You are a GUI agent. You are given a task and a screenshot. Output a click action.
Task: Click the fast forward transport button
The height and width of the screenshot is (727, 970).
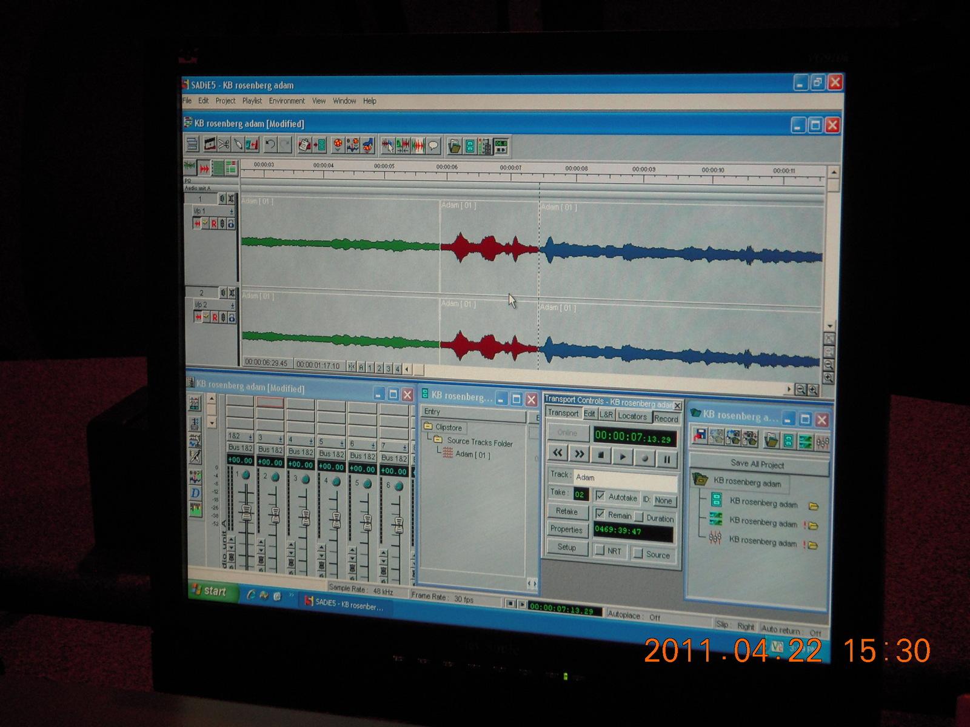tap(580, 453)
